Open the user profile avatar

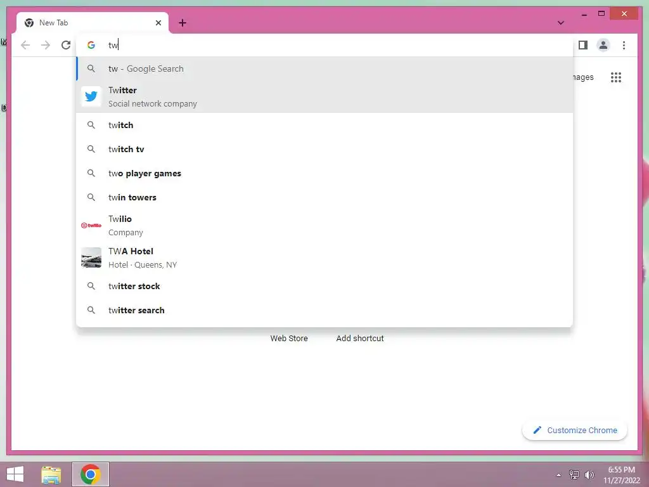click(x=603, y=45)
